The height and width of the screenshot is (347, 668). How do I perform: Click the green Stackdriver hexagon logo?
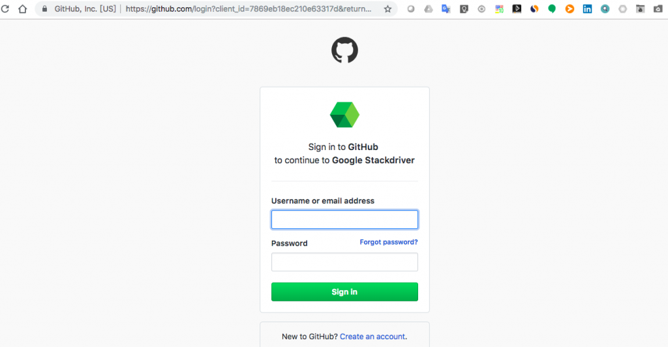[344, 115]
